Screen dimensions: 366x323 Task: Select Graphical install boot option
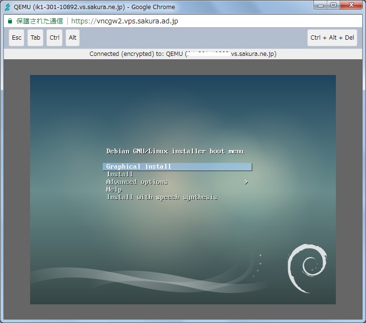pyautogui.click(x=177, y=167)
